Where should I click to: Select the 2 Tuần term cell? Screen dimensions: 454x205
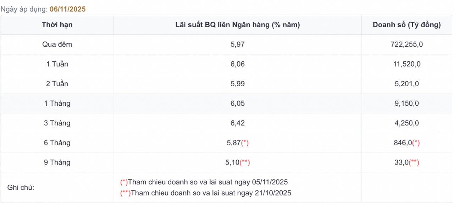[57, 84]
